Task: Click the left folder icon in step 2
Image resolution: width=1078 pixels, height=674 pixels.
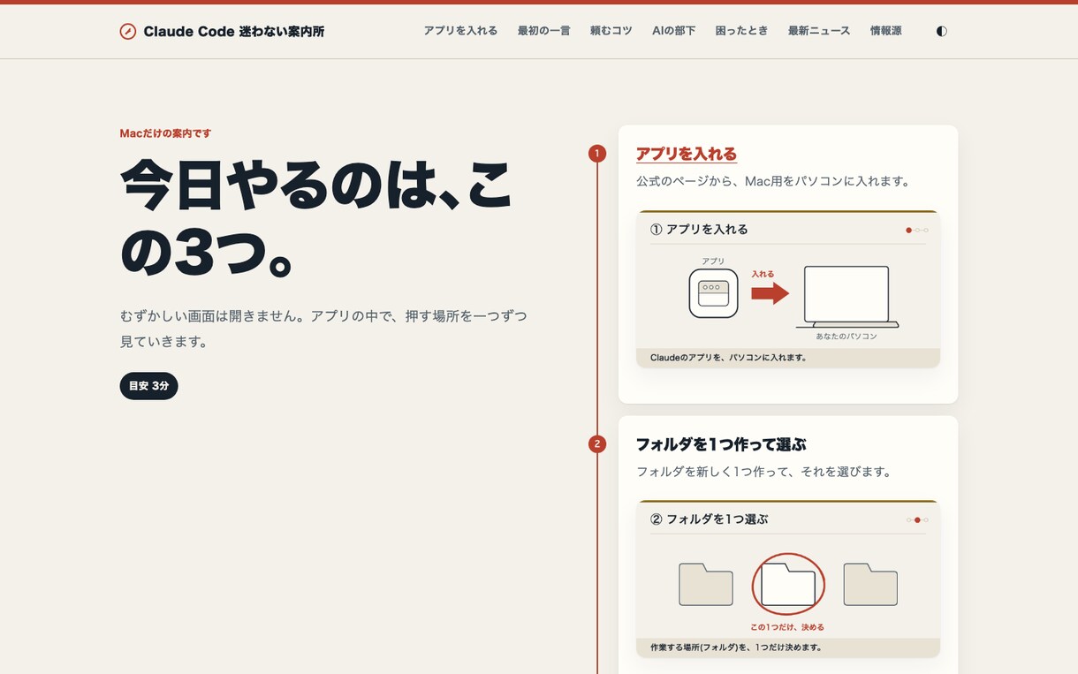Action: [706, 584]
